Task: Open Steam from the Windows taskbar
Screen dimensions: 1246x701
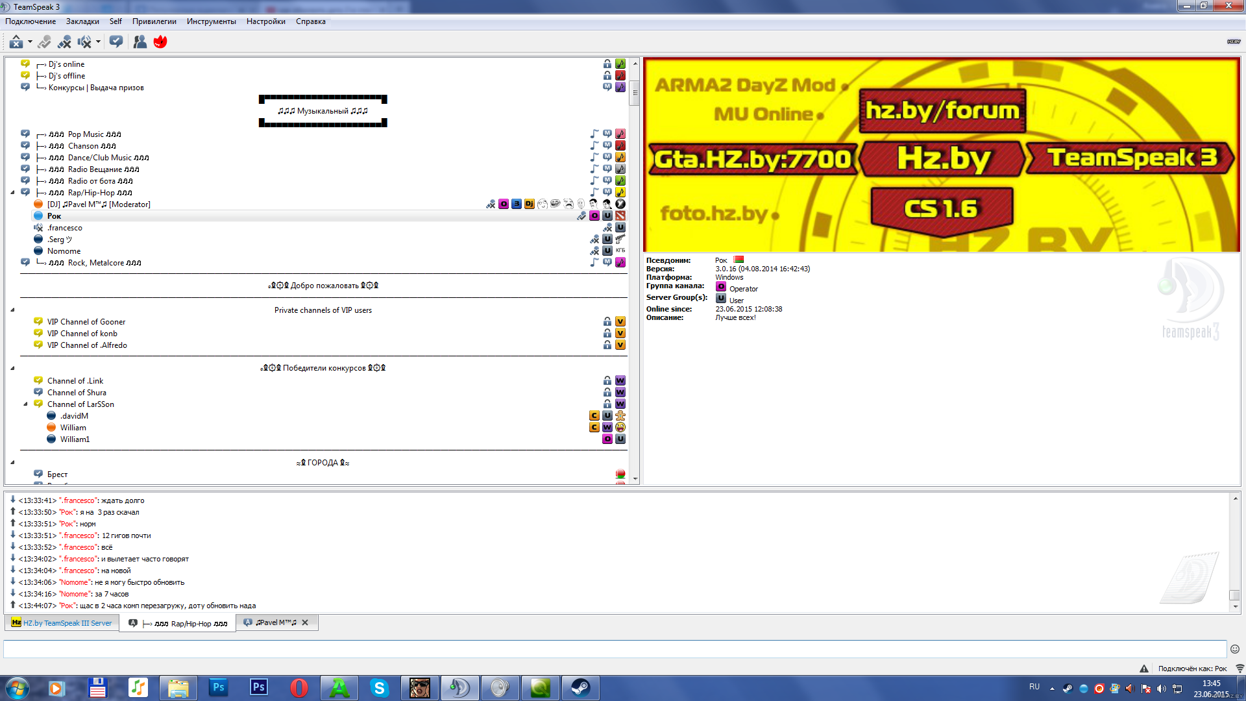Action: pos(581,688)
